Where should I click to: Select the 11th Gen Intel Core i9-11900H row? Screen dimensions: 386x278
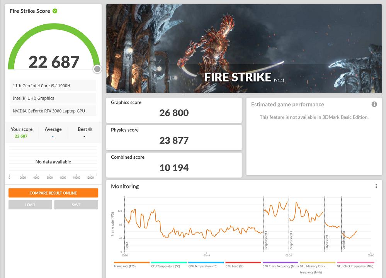pyautogui.click(x=53, y=86)
